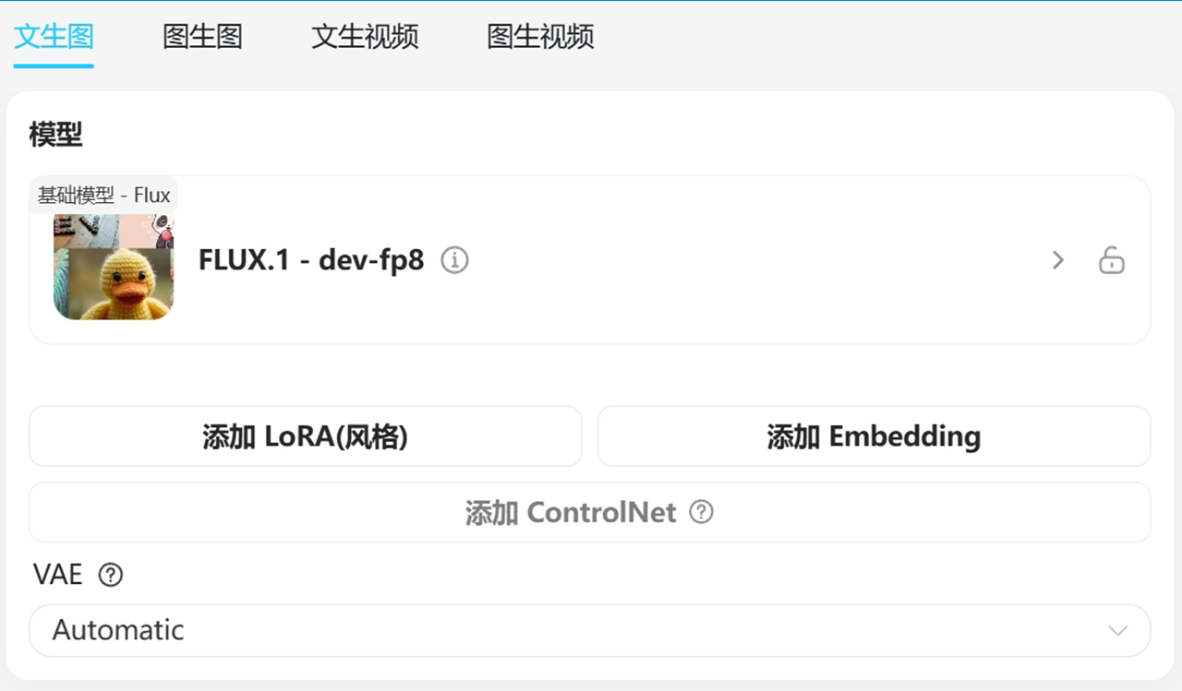Click the 基础模型 - Flux tag label
Viewport: 1182px width, 691px height.
point(104,196)
